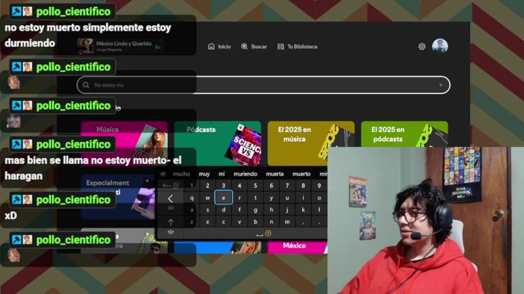The width and height of the screenshot is (524, 294).
Task: Tap the 'q' key
Action: [192, 198]
